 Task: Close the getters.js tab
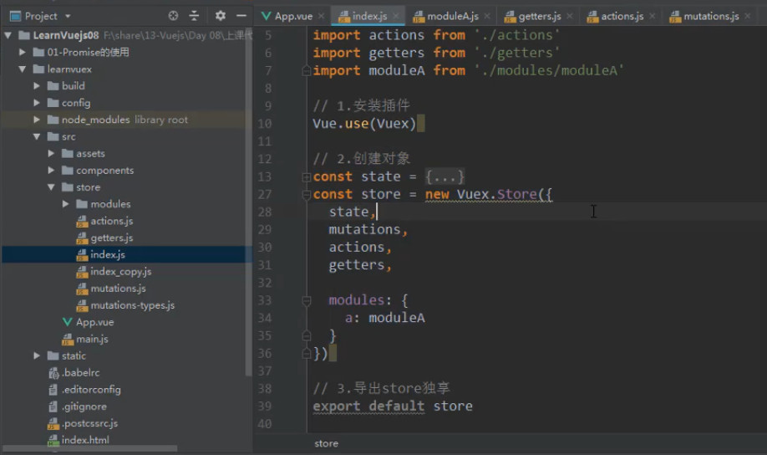click(x=569, y=16)
